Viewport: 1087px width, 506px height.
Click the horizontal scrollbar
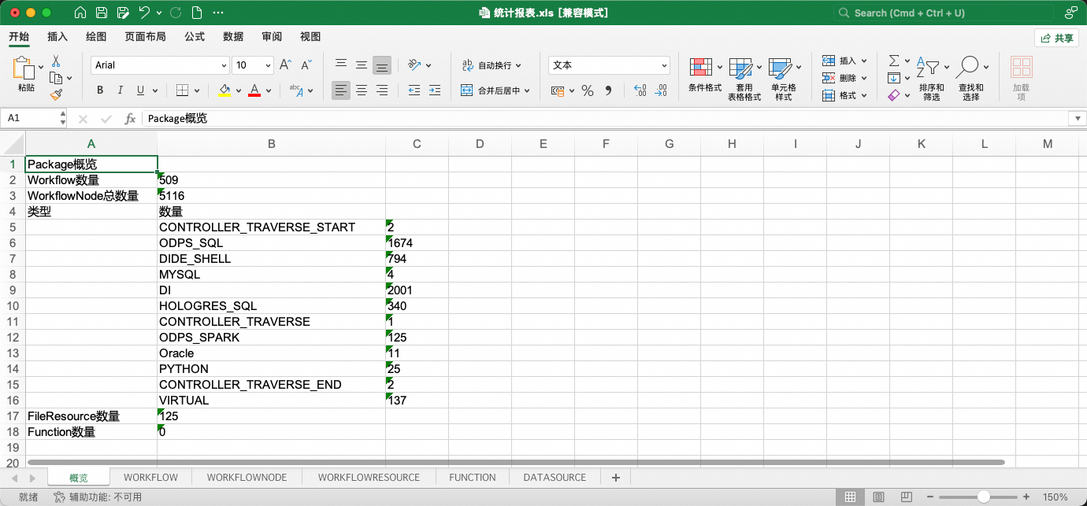[516, 462]
